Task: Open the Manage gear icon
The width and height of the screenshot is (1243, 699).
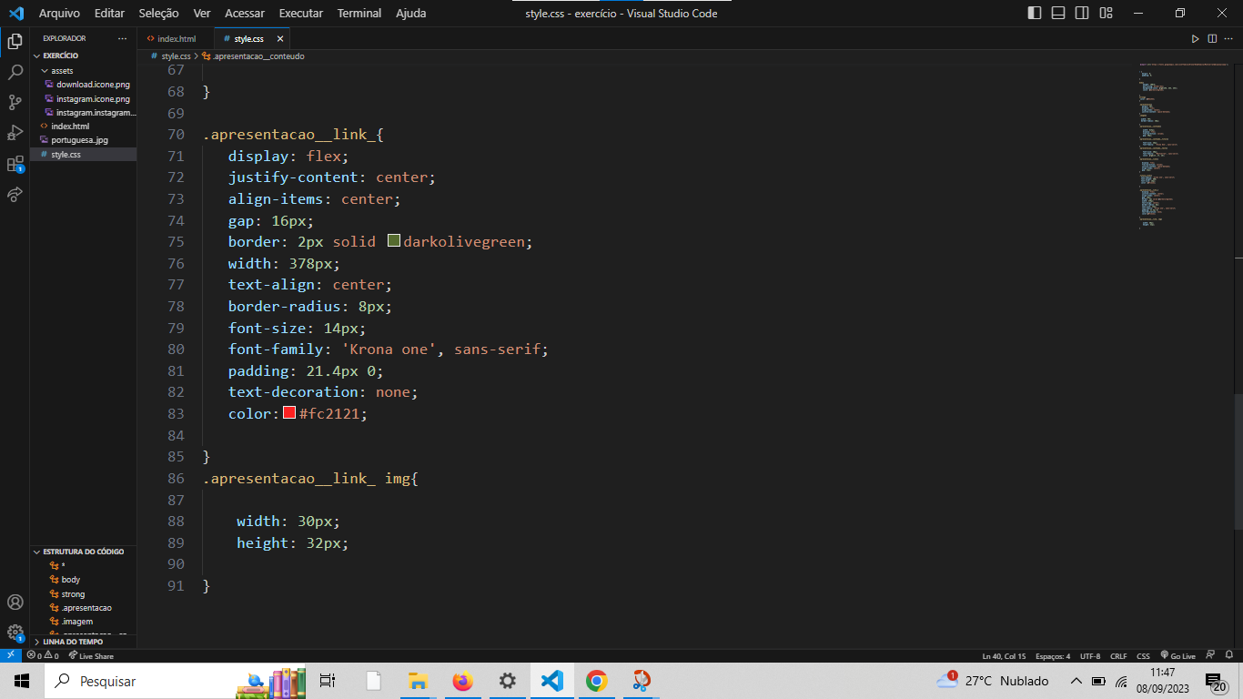Action: pyautogui.click(x=15, y=632)
